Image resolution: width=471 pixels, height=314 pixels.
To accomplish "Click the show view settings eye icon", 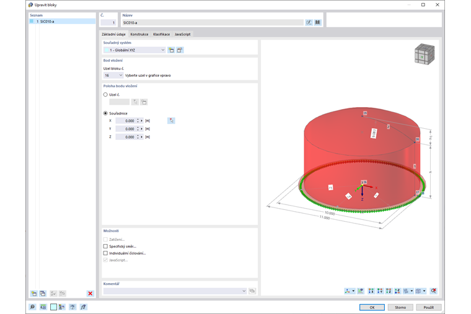I will (361, 291).
